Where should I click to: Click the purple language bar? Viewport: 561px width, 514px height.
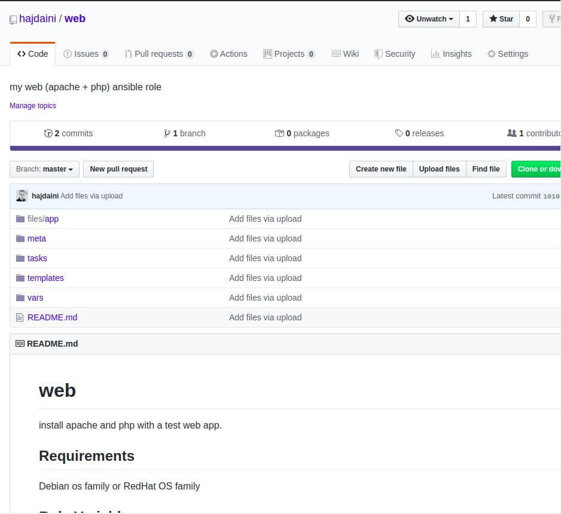coord(285,148)
